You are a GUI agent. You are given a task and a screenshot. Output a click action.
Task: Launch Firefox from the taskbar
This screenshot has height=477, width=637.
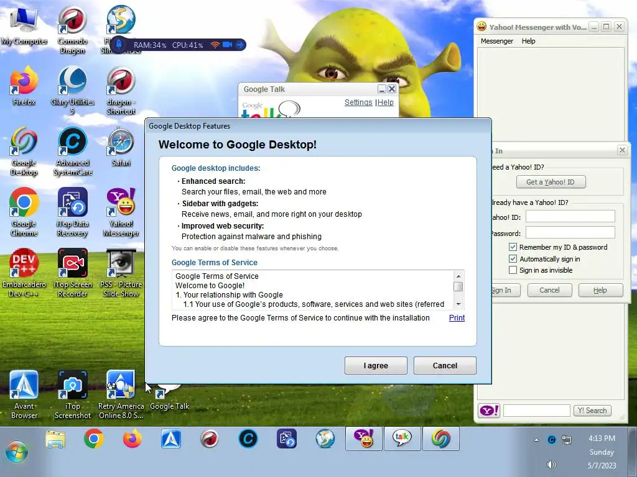(x=133, y=439)
